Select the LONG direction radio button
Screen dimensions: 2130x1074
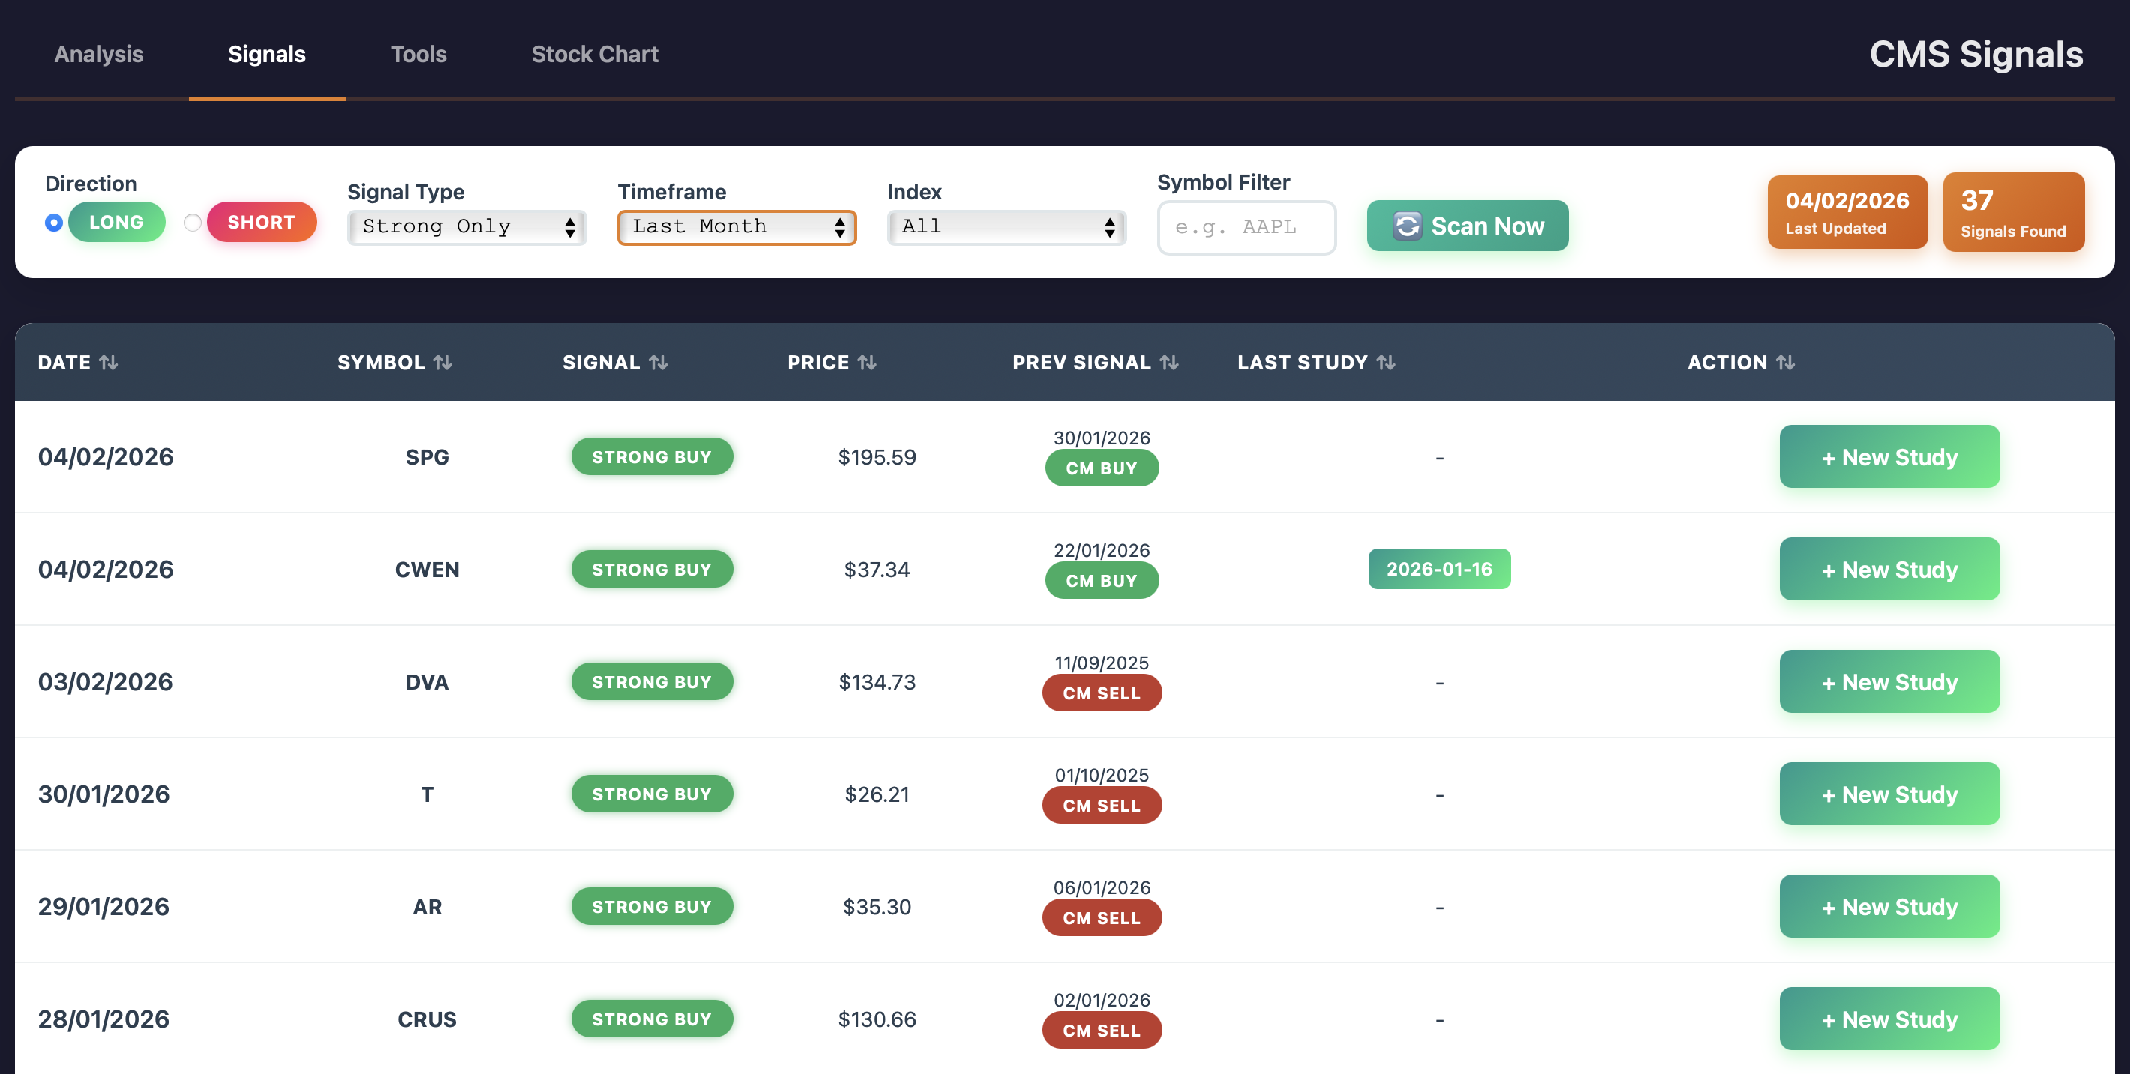point(54,223)
